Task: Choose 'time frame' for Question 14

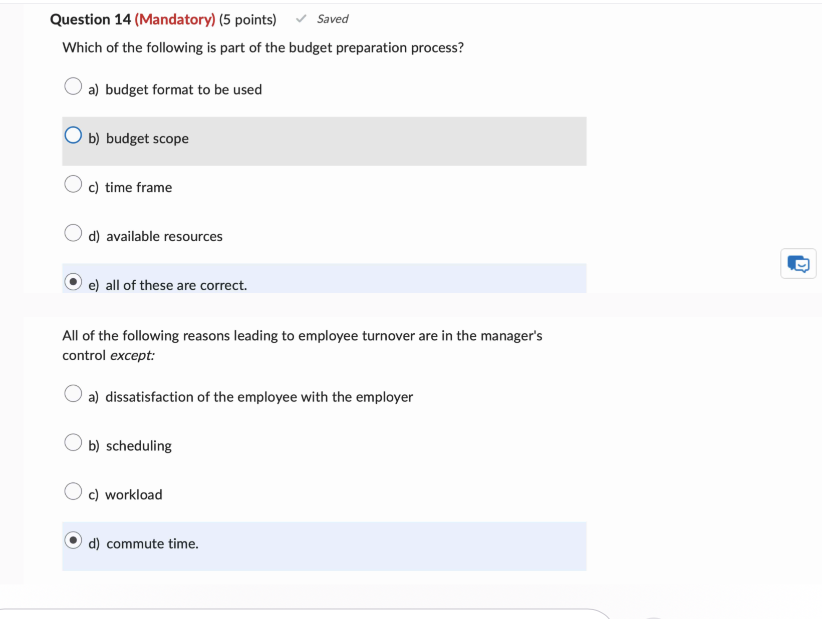Action: click(73, 184)
